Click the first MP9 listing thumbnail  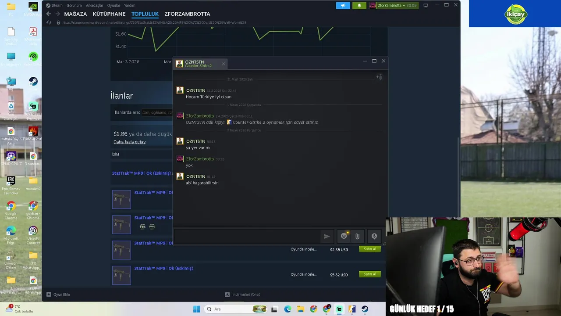tap(121, 199)
